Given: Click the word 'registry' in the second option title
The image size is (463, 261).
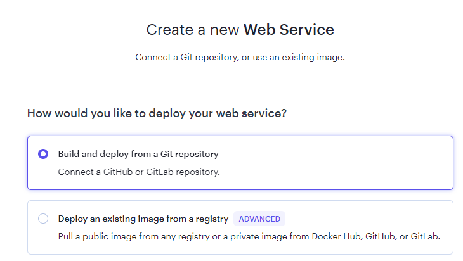Looking at the screenshot, I should click(212, 219).
